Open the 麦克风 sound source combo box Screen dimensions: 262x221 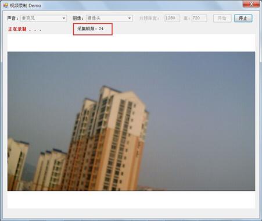(44, 18)
